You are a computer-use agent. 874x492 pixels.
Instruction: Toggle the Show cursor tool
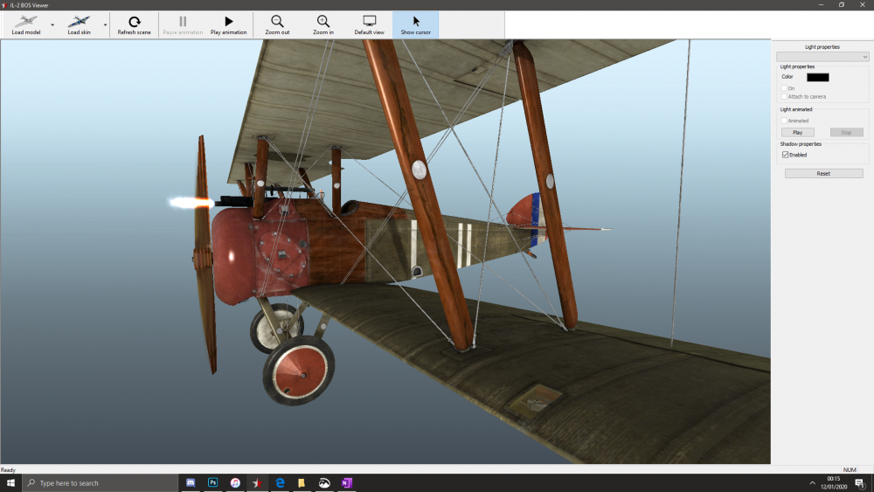click(x=416, y=24)
